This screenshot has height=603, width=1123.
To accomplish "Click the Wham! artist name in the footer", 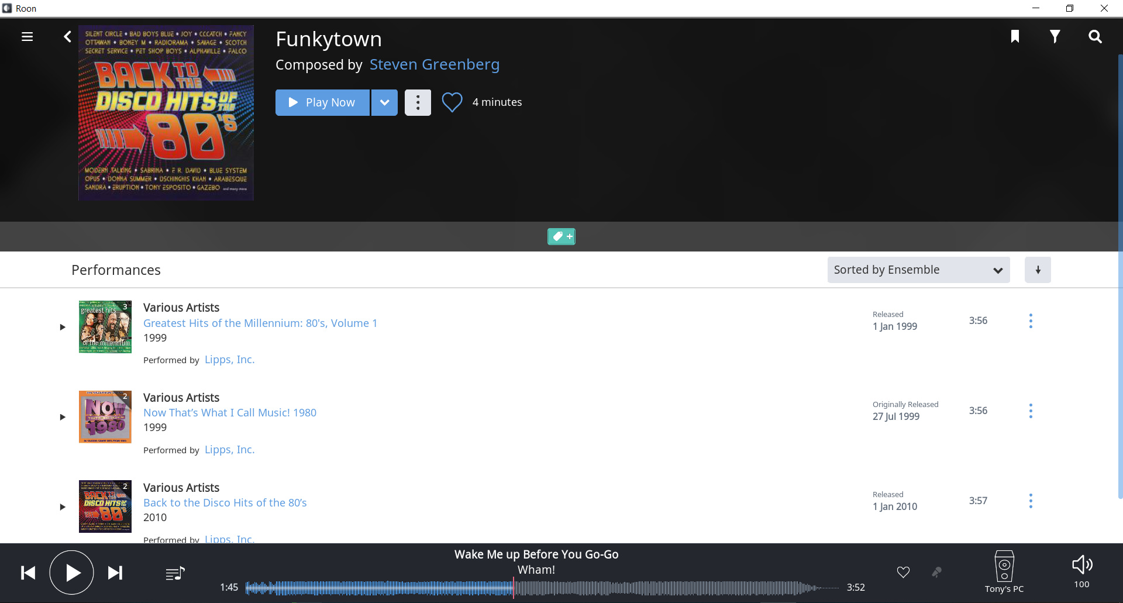I will pos(536,570).
